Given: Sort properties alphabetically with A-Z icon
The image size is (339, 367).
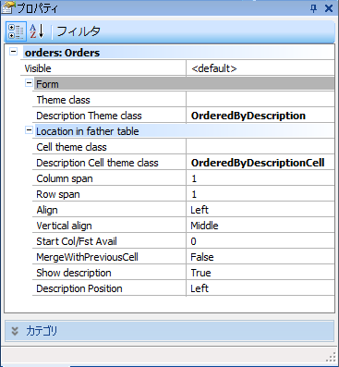Looking at the screenshot, I should pos(37,31).
